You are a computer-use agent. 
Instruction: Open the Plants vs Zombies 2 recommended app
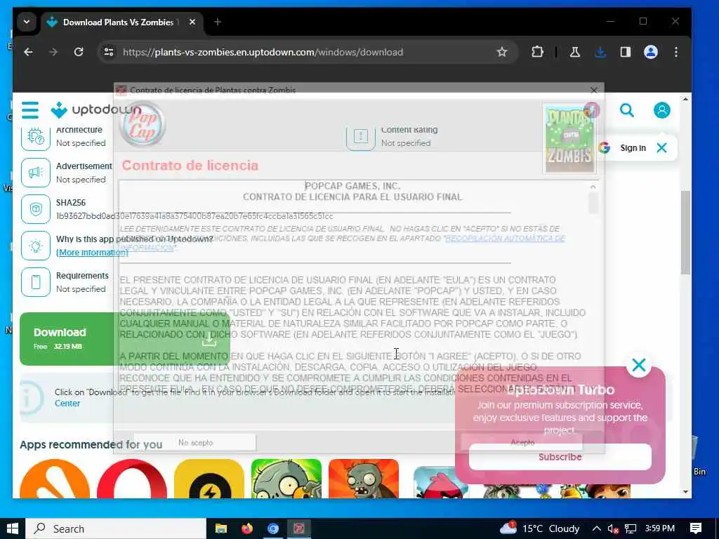[286, 478]
